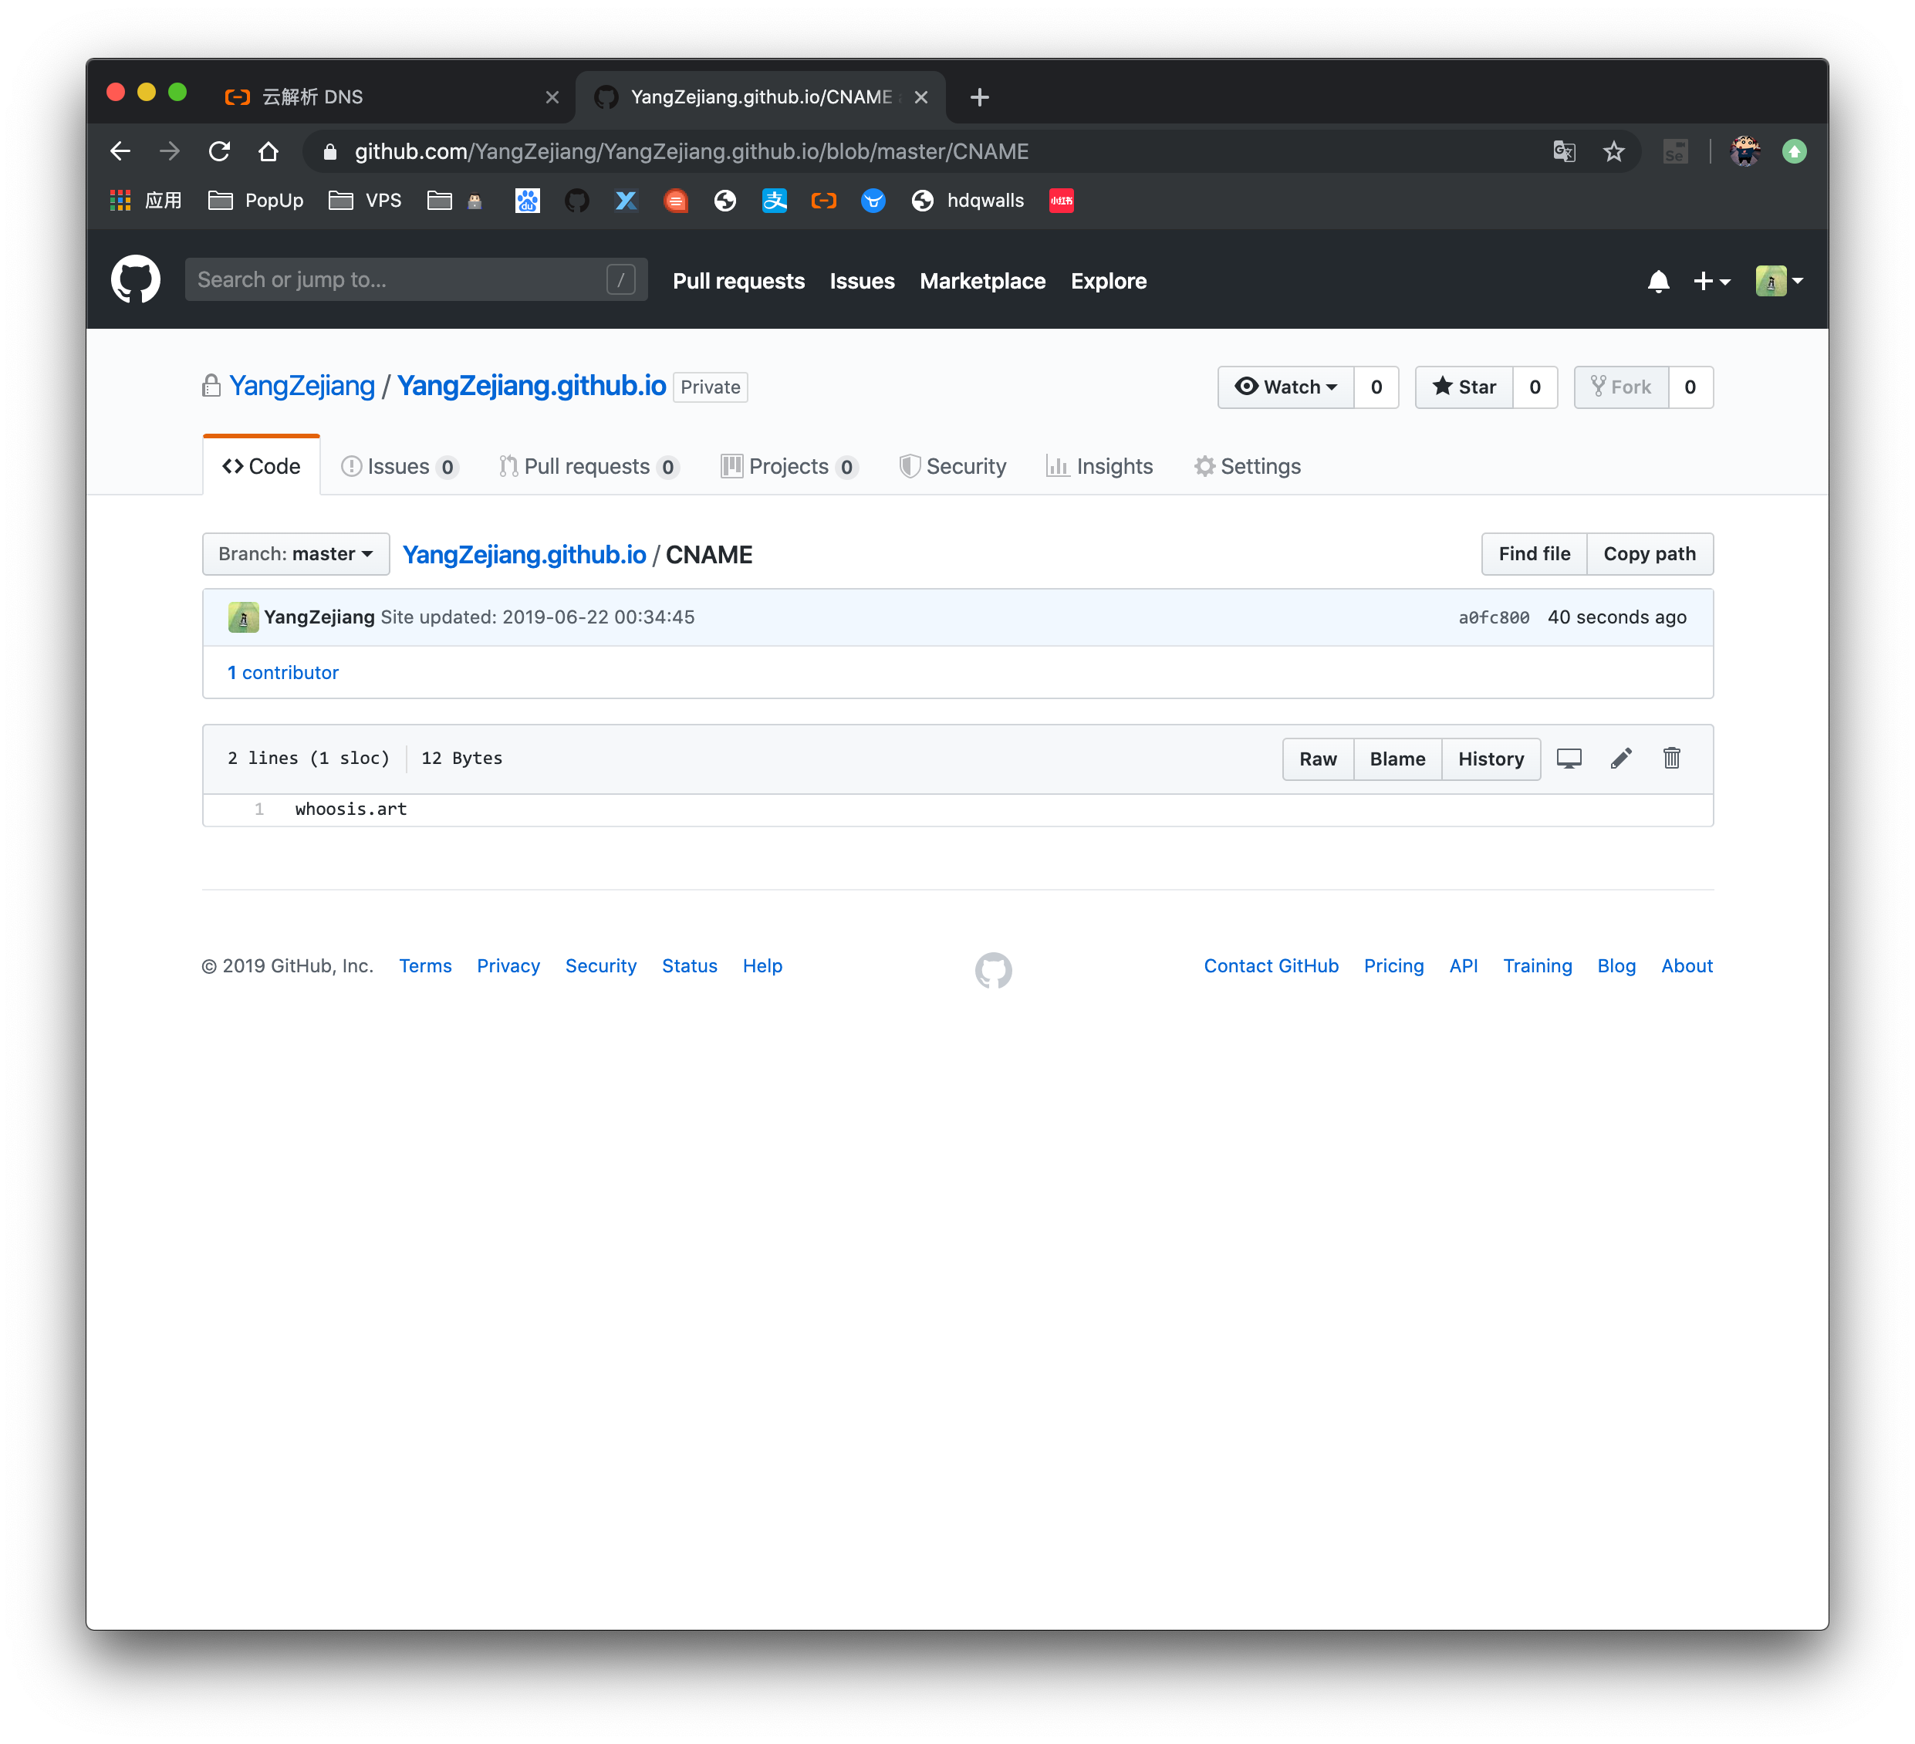Click the grey Se extension icon
The image size is (1915, 1744).
[1675, 151]
